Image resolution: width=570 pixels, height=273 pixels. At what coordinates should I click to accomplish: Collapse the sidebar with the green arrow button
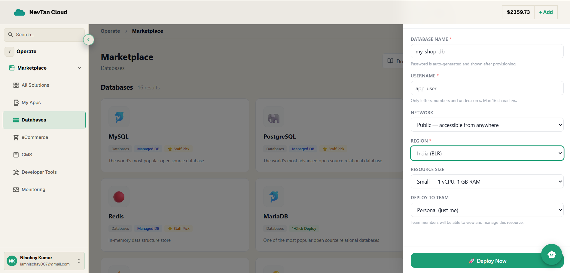pos(89,40)
